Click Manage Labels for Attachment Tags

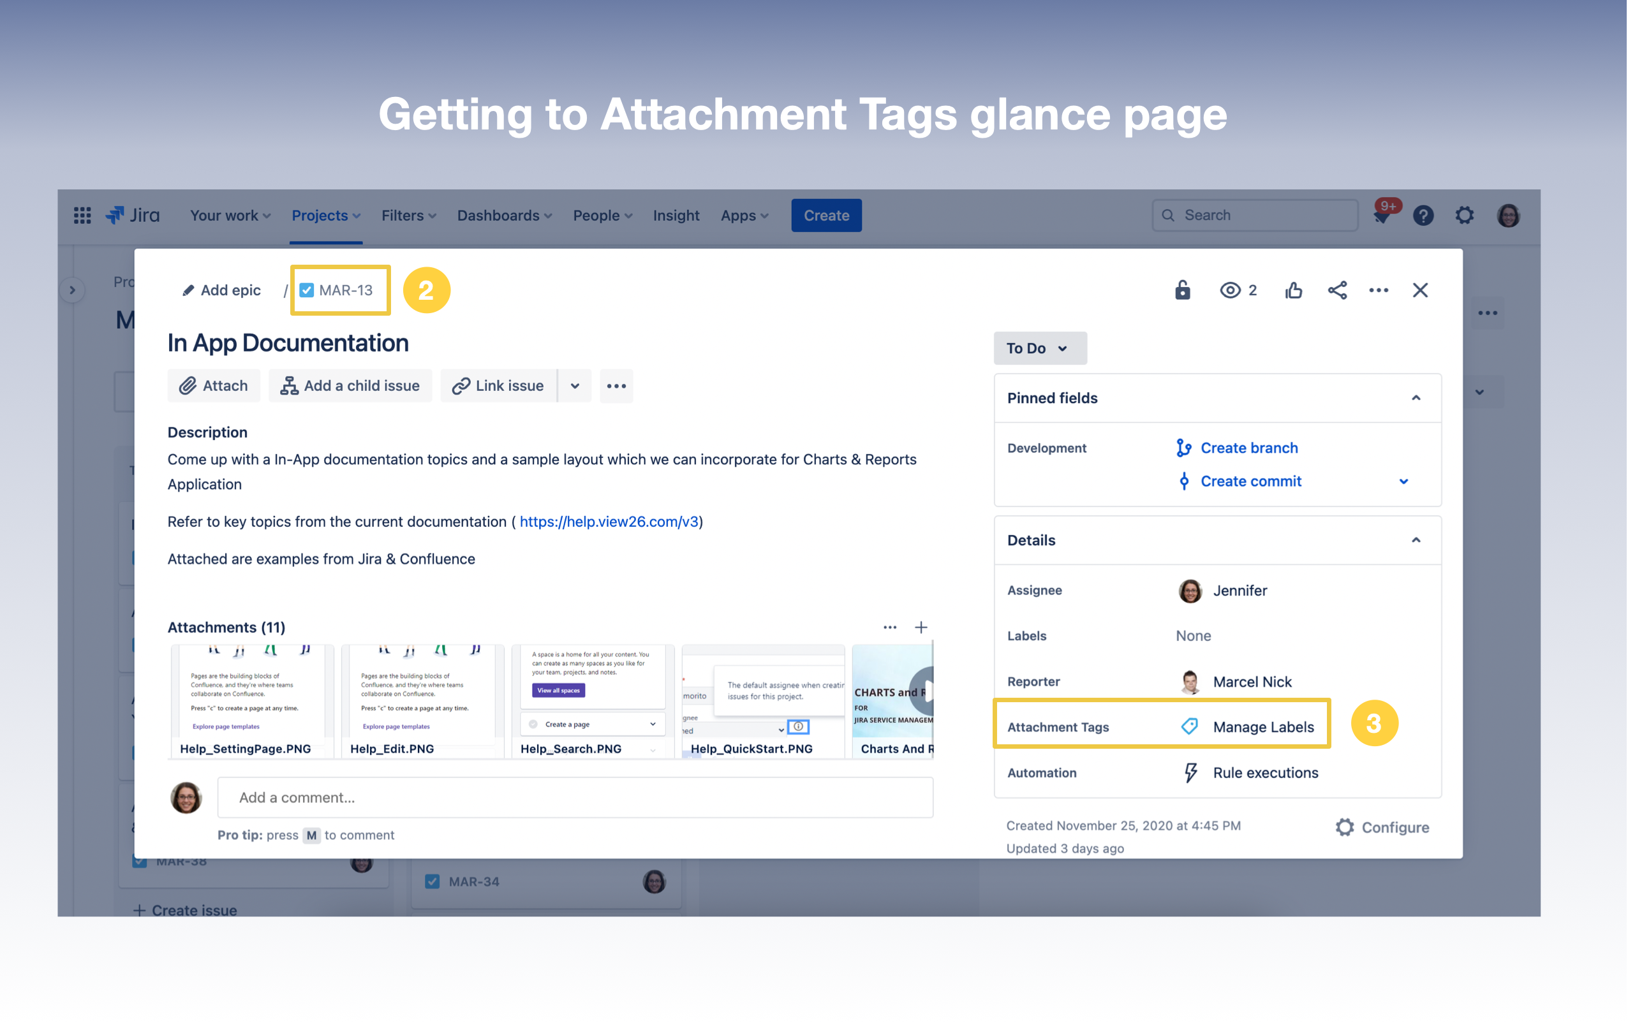[x=1263, y=727]
